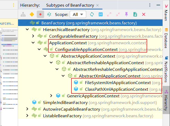170x126 pixels.
Task: Collapse the AbstractXmlApplicationContext node
Action: (63, 76)
